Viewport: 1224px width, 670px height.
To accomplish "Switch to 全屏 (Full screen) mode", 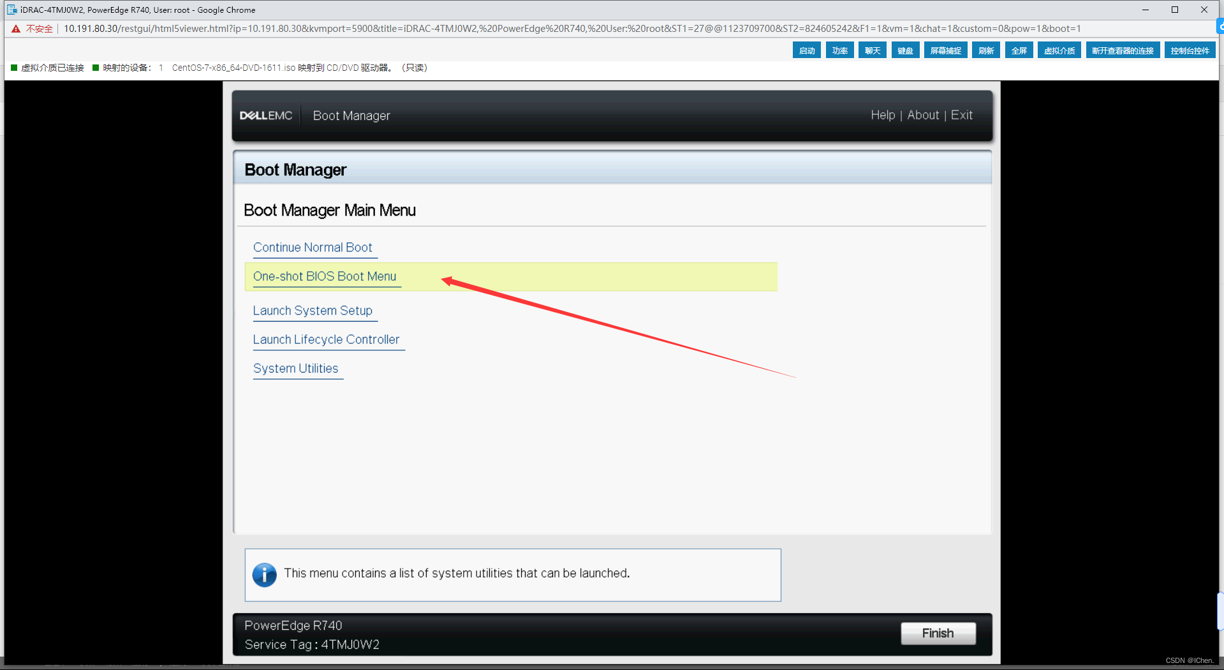I will coord(1019,50).
